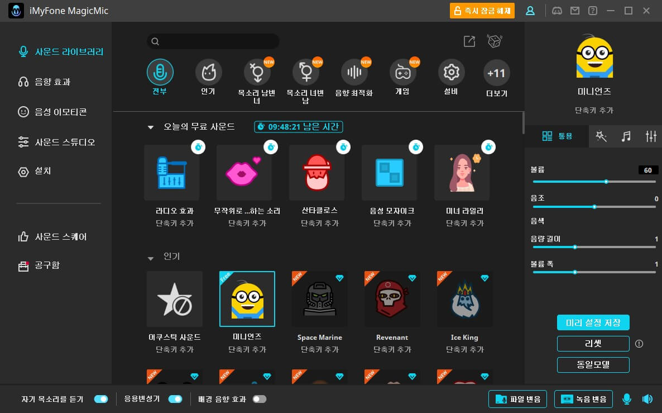Select the 설비 gear category icon
This screenshot has height=413, width=662.
[x=452, y=72]
